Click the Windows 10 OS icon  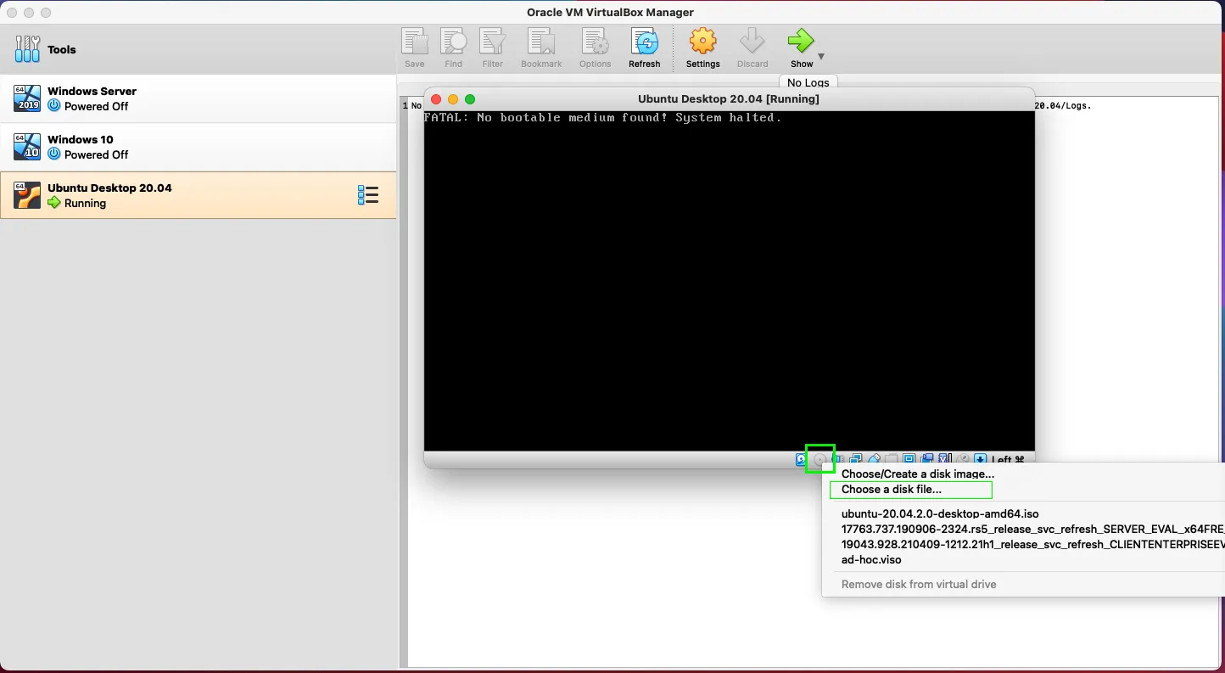27,147
